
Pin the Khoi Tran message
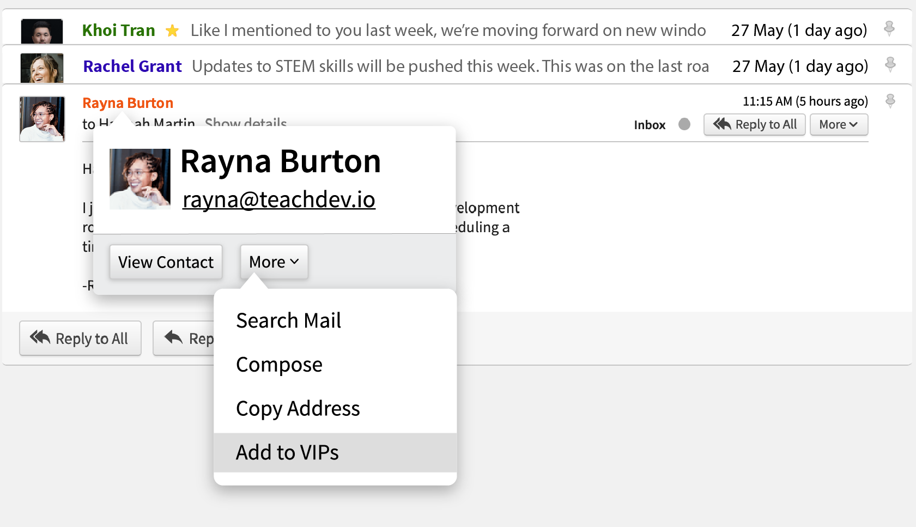(x=889, y=28)
